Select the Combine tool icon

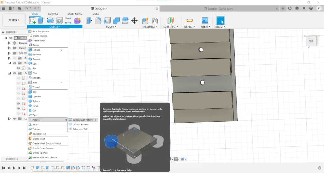[x=116, y=21]
